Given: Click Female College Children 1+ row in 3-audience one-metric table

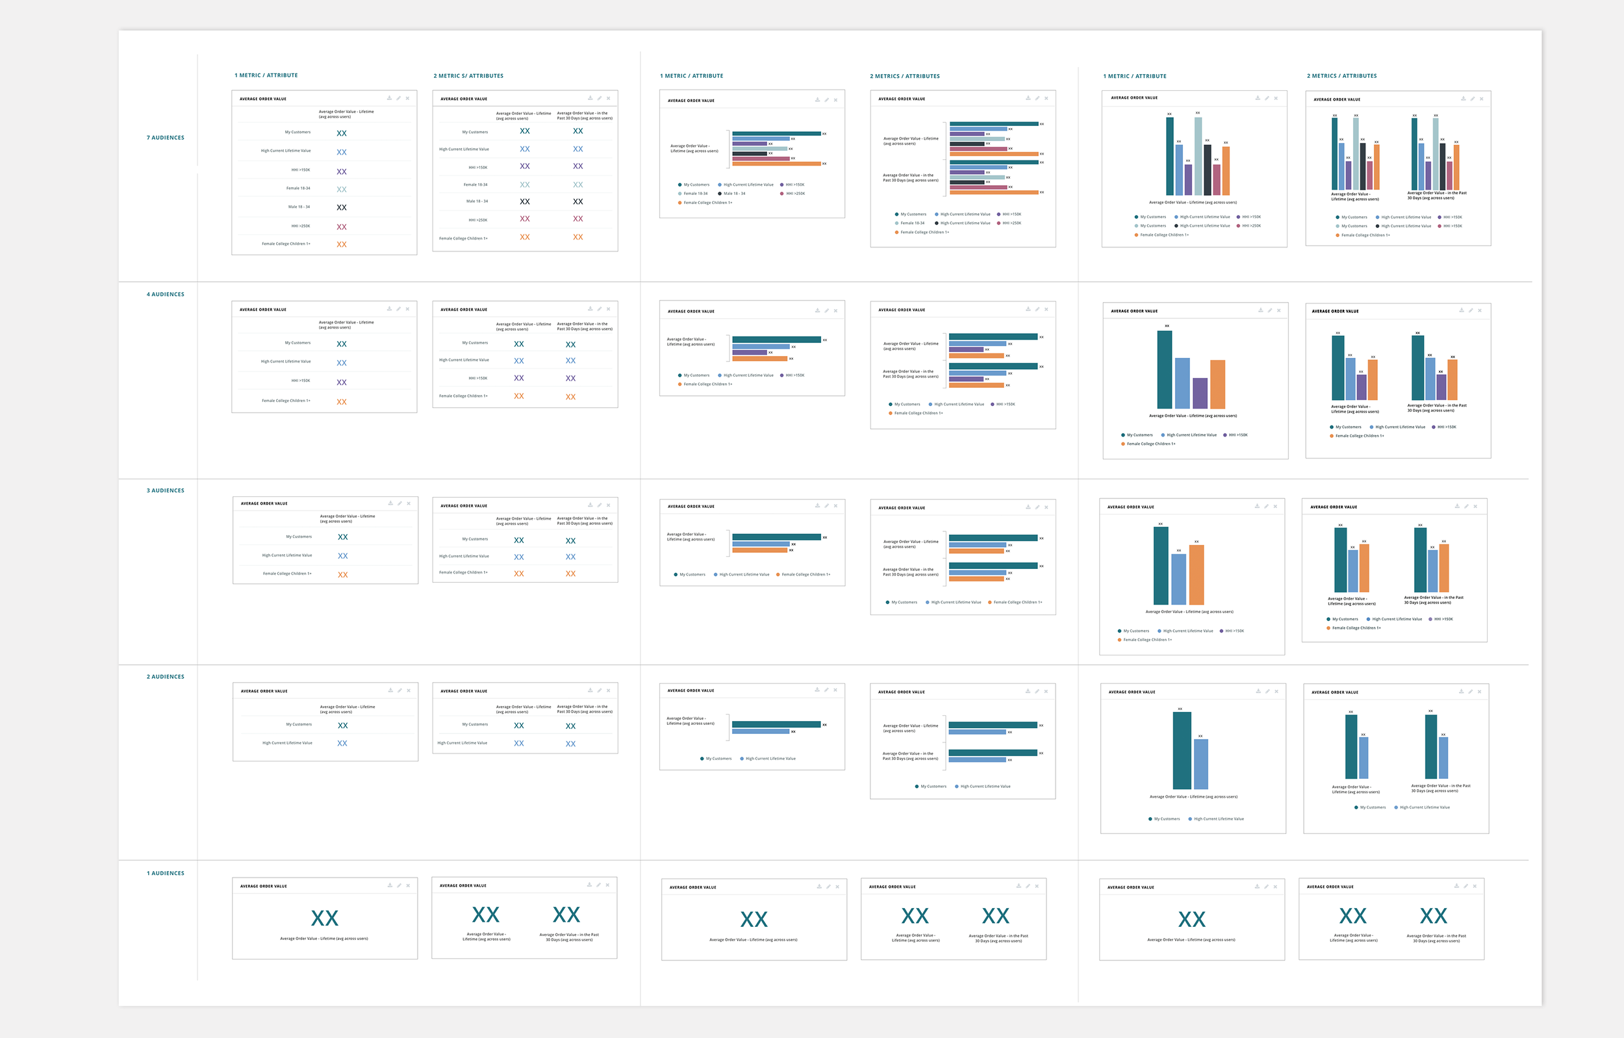Looking at the screenshot, I should pyautogui.click(x=325, y=574).
